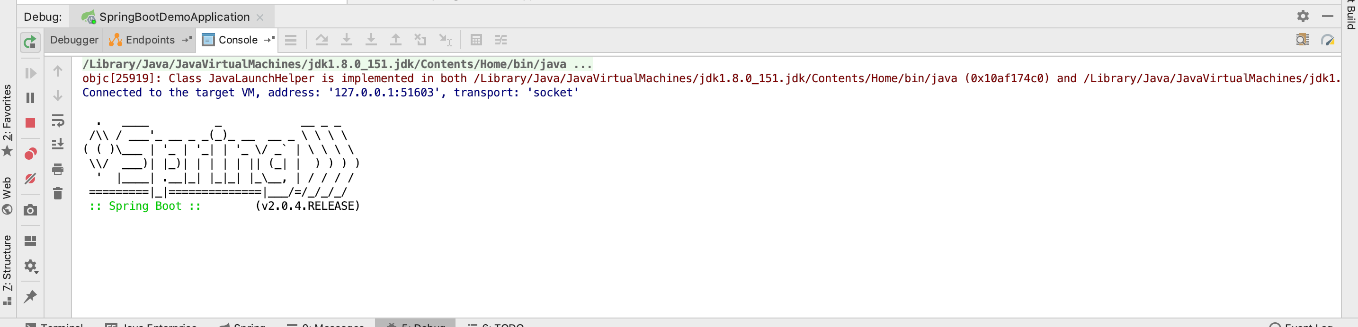The width and height of the screenshot is (1358, 327).
Task: Open View Breakpoints (double red circles)
Action: tap(30, 154)
